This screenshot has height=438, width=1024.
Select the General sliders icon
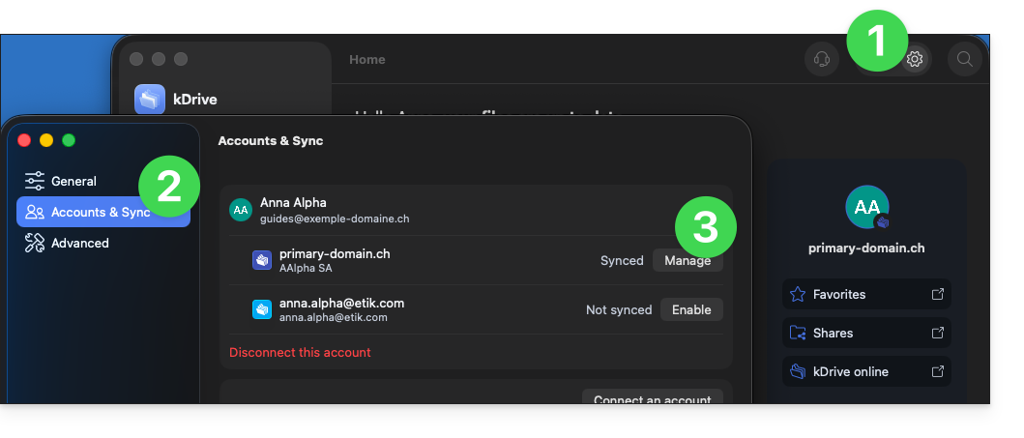[x=35, y=181]
